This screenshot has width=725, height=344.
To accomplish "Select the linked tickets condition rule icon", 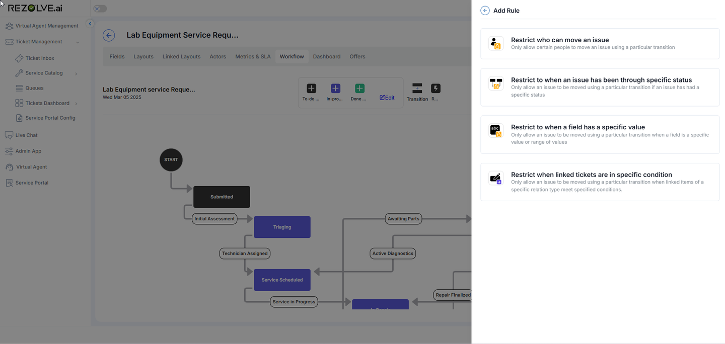I will pos(496,178).
